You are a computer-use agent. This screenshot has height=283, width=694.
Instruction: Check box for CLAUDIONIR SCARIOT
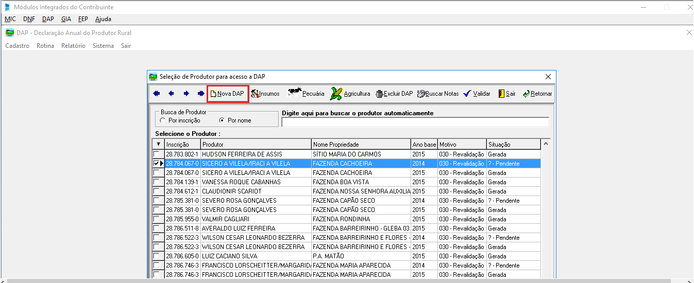[x=157, y=191]
